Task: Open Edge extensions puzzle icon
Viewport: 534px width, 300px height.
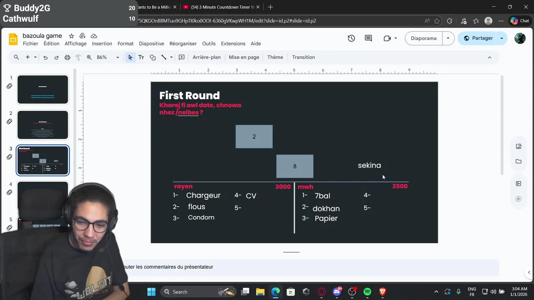Action: [x=449, y=21]
